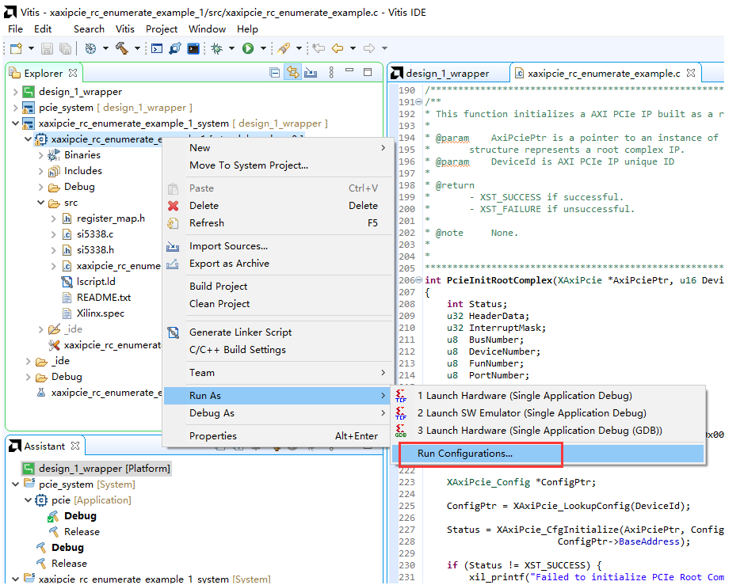
Task: Collapse the xaxipcie_rc_enumerate_example_1_system node
Action: click(16, 123)
